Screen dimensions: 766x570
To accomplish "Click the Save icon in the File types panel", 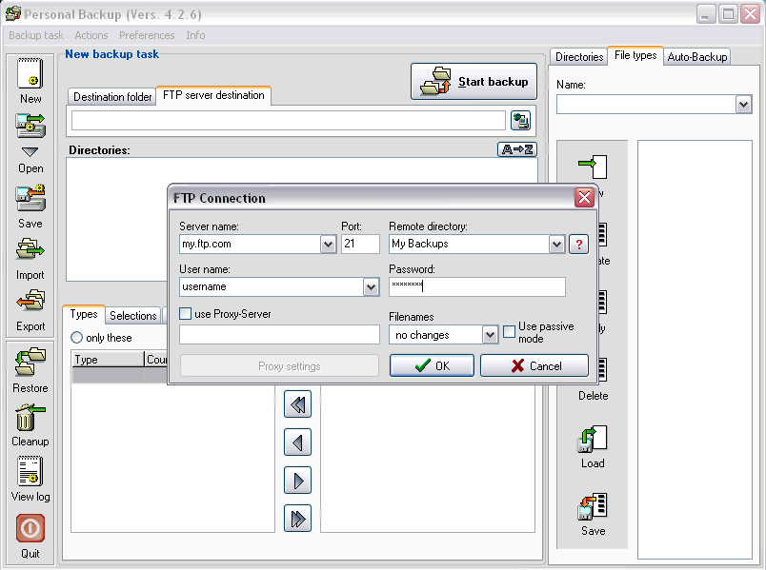I will [593, 505].
